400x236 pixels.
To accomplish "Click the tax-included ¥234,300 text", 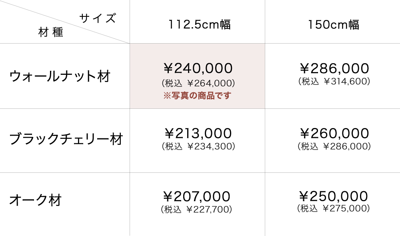I will (198, 146).
